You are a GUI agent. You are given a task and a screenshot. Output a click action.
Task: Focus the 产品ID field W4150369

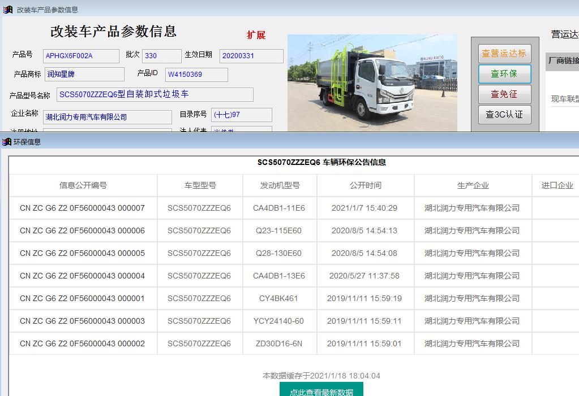click(x=196, y=75)
